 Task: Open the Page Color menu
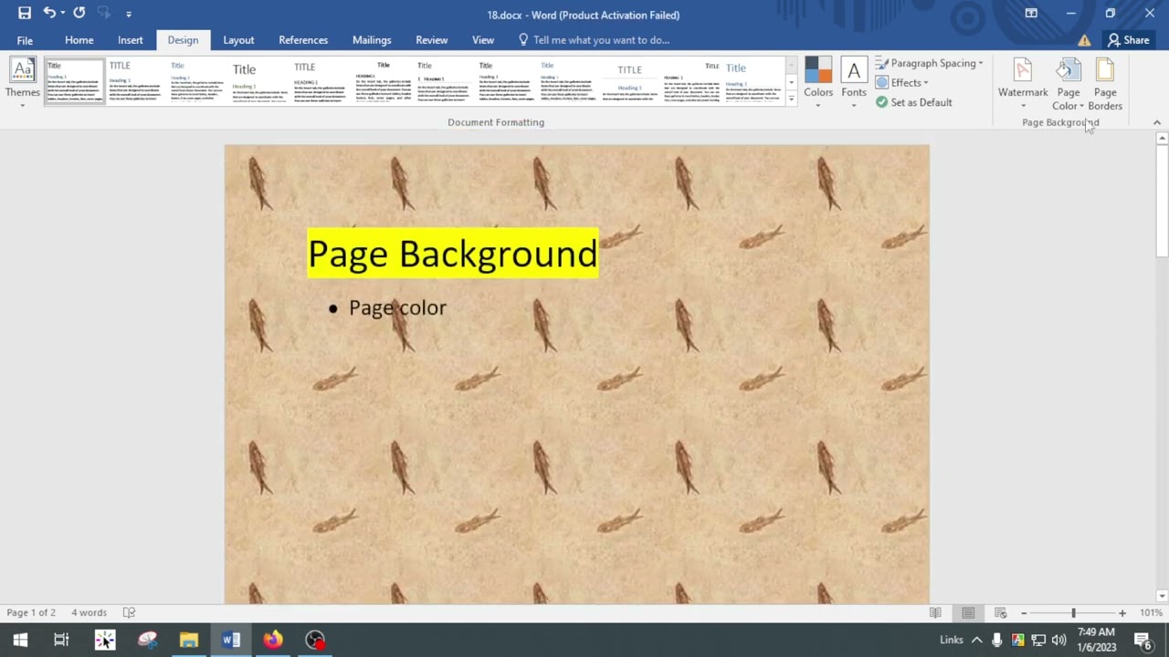(1069, 84)
